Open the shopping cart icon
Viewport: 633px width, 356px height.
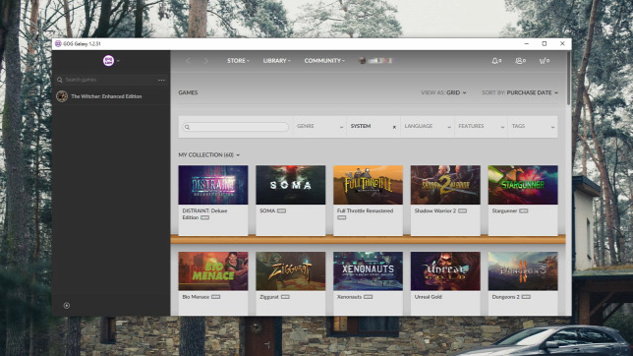545,61
